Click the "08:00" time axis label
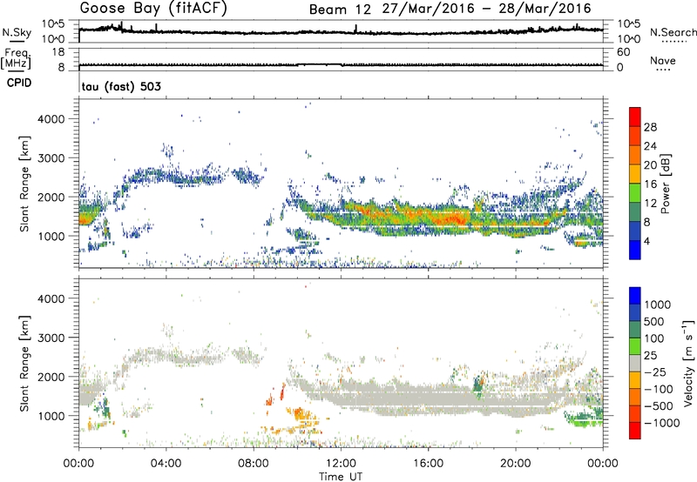This screenshot has height=482, width=697. 253,464
